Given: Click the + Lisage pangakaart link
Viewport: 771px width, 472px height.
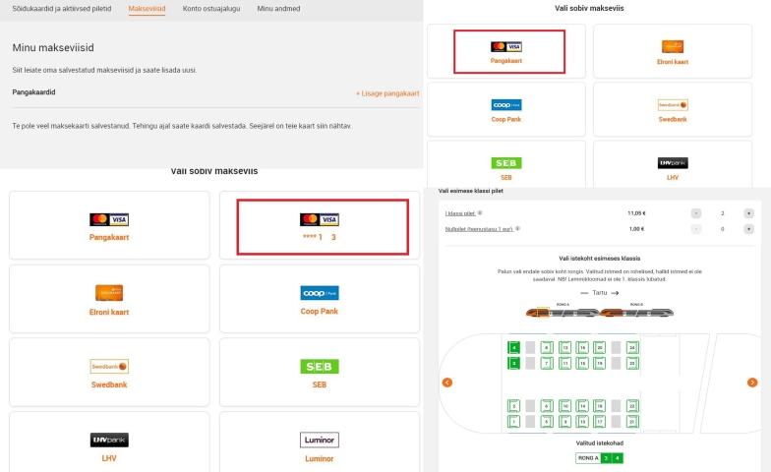Looking at the screenshot, I should [387, 93].
